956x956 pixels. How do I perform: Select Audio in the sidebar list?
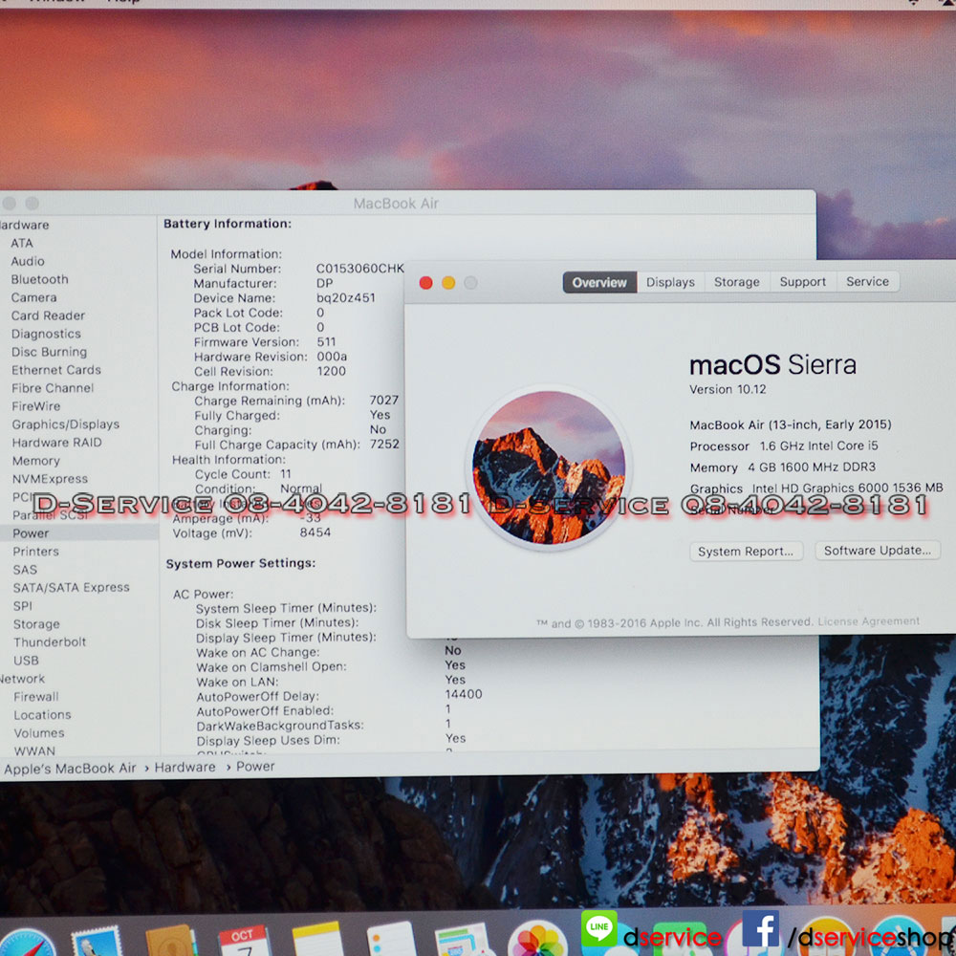(28, 261)
